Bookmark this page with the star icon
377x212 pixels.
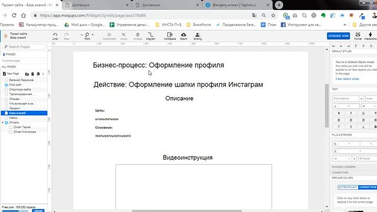273,15
